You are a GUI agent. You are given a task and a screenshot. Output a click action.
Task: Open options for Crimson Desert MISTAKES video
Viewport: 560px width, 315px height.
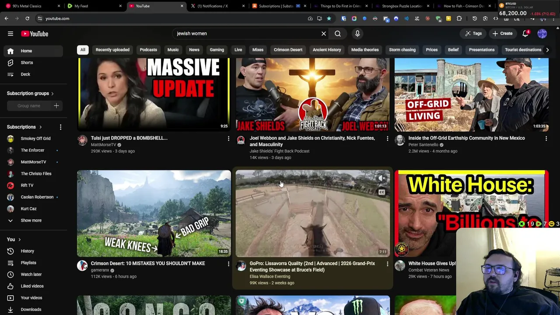click(228, 264)
